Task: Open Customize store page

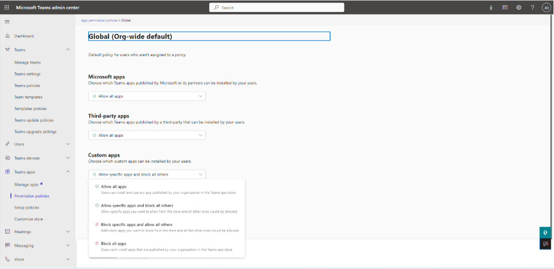Action: click(x=29, y=219)
